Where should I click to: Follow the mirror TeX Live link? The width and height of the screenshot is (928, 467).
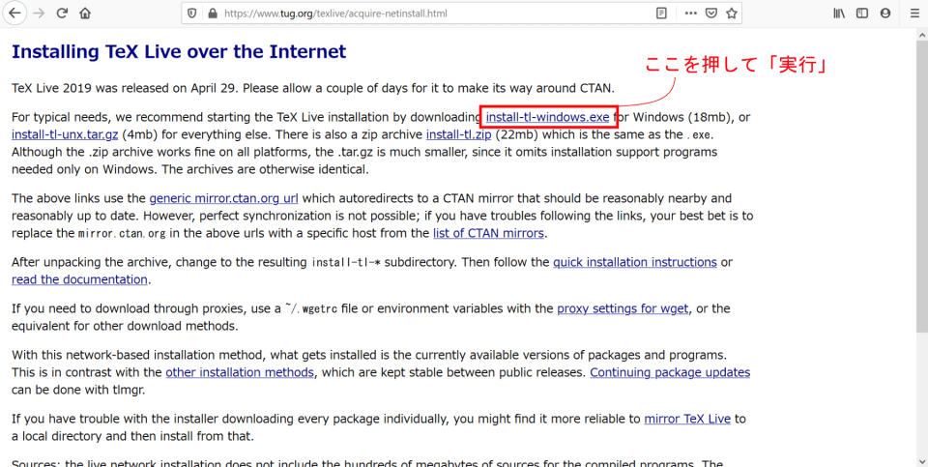tap(687, 419)
